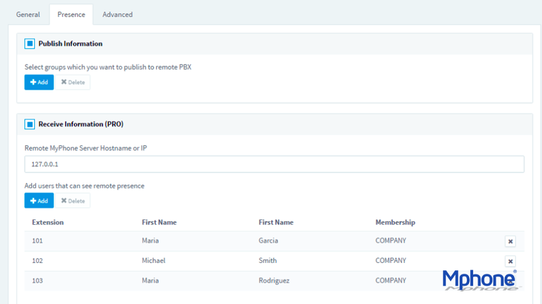Remove extension 102 Michael Smith row

tap(510, 261)
